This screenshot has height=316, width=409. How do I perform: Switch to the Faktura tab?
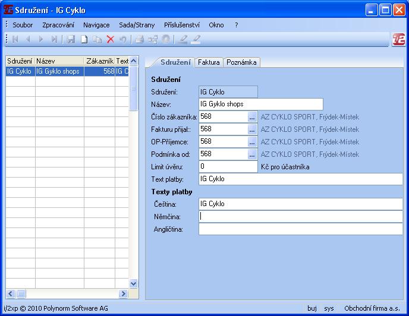point(209,62)
